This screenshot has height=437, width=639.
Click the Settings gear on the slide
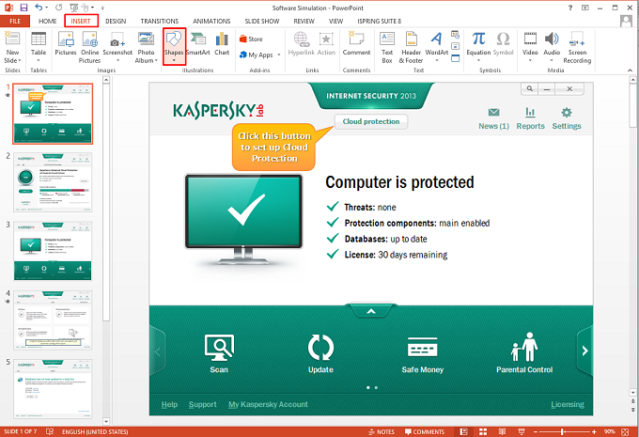[567, 118]
